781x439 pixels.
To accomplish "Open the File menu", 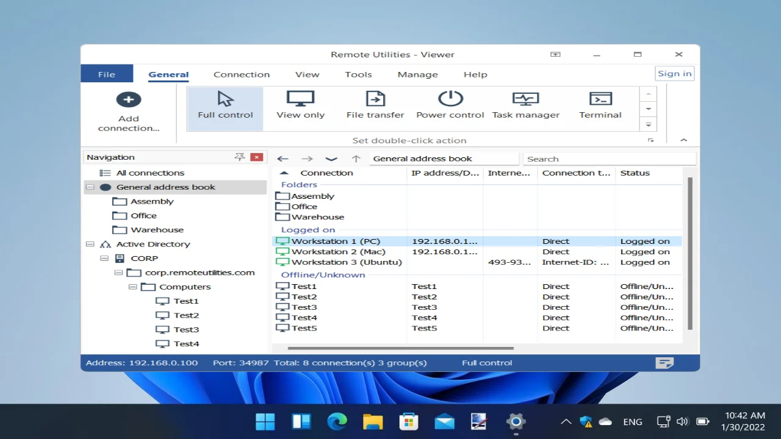I will 107,74.
